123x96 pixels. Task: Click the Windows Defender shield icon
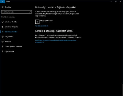coord(3,27)
